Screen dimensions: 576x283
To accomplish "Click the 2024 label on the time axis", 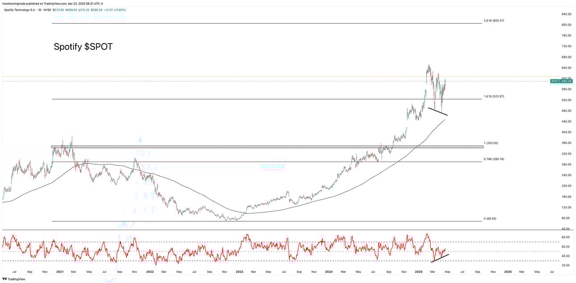I will 329,271.
